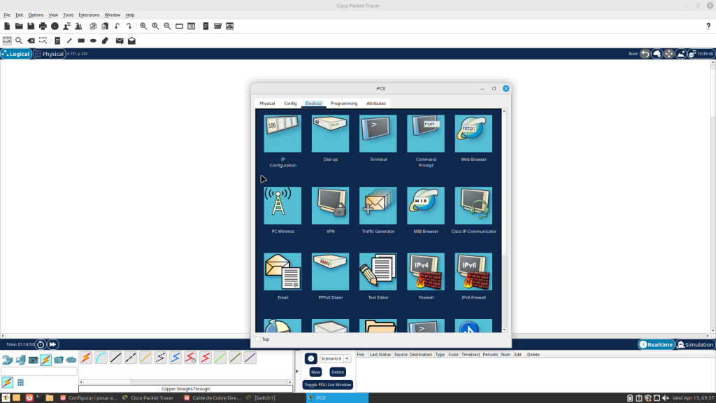
Task: Click Toggle PDU List Window button
Action: 328,385
